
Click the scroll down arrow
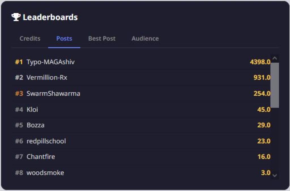coord(274,175)
